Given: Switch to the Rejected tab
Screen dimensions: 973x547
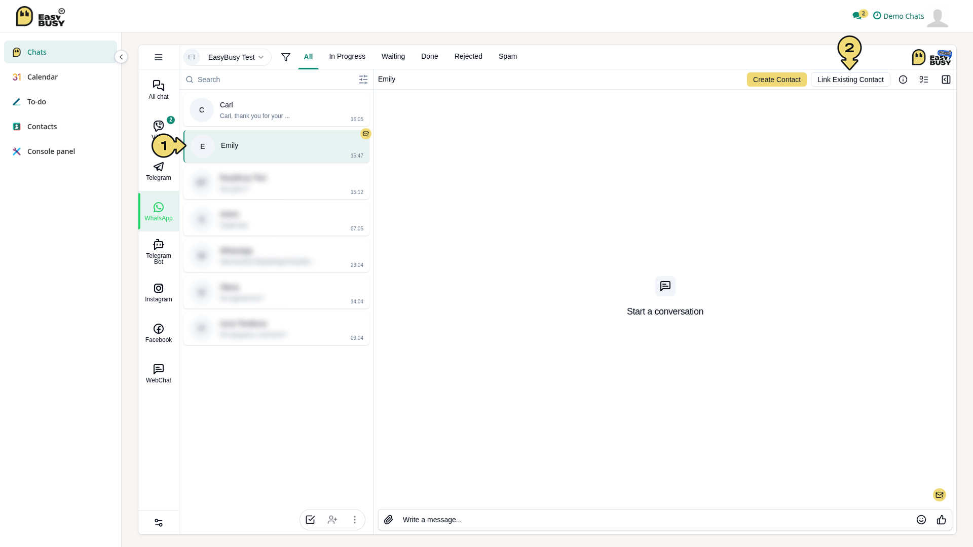Looking at the screenshot, I should pyautogui.click(x=468, y=56).
